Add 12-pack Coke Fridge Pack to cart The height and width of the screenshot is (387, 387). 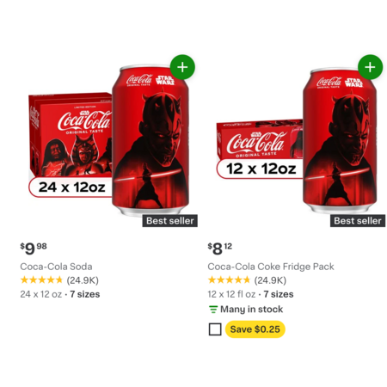(x=371, y=67)
